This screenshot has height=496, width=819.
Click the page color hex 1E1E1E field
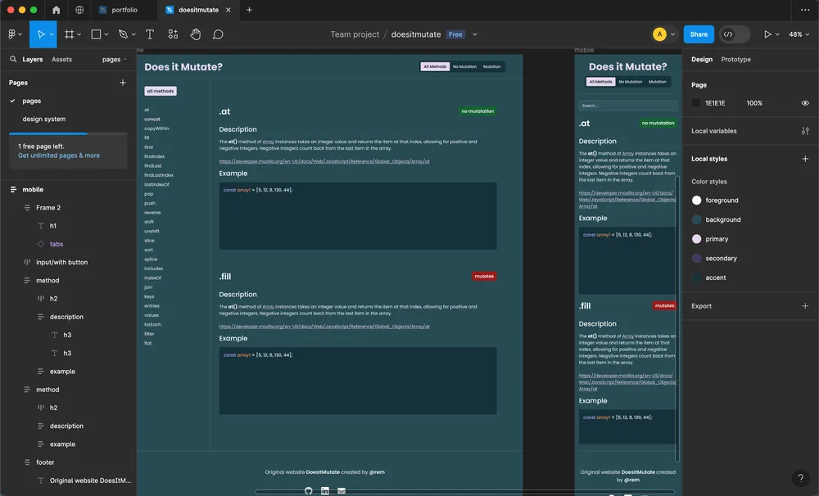715,103
